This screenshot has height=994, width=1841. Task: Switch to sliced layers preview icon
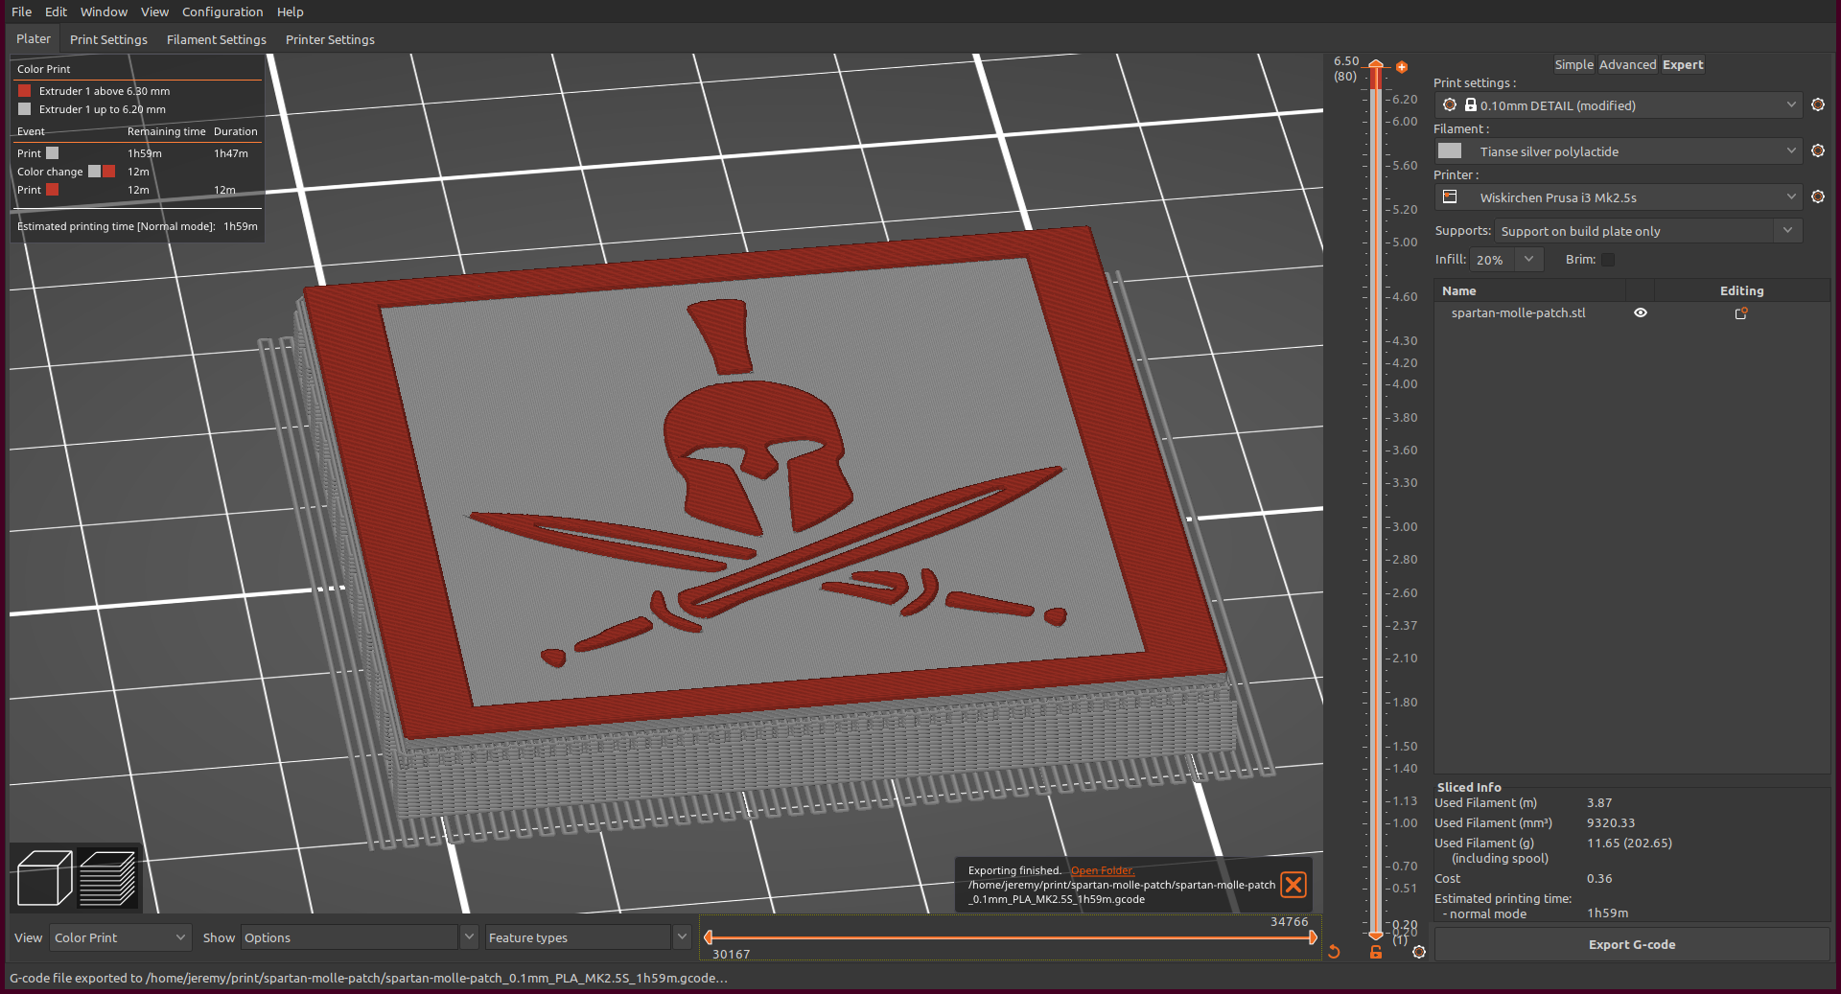pyautogui.click(x=107, y=877)
